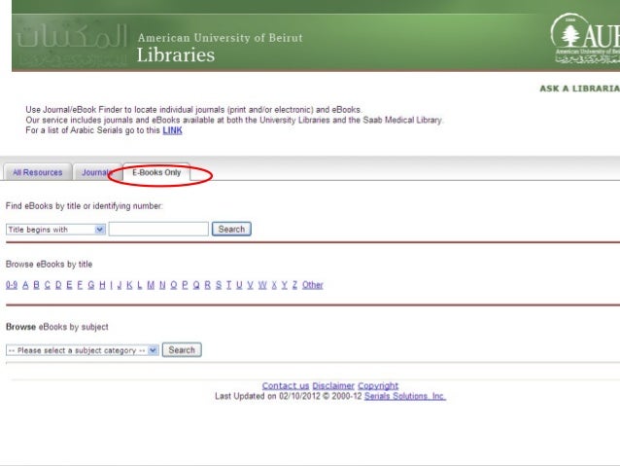Browse eBooks by letter P
The width and height of the screenshot is (620, 466).
pos(185,285)
